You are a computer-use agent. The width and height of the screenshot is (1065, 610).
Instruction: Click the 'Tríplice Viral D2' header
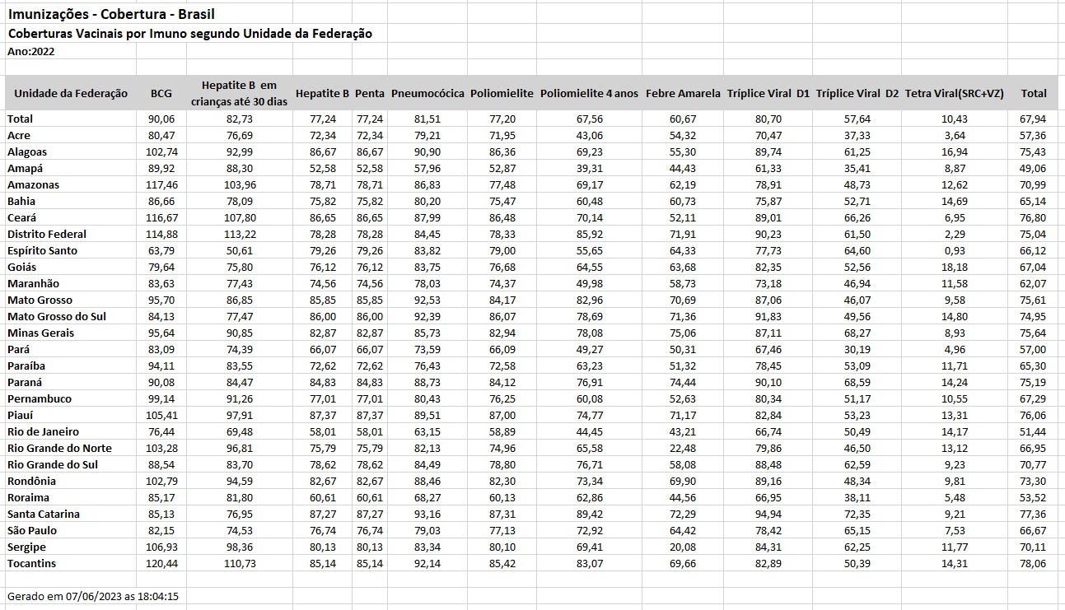857,94
